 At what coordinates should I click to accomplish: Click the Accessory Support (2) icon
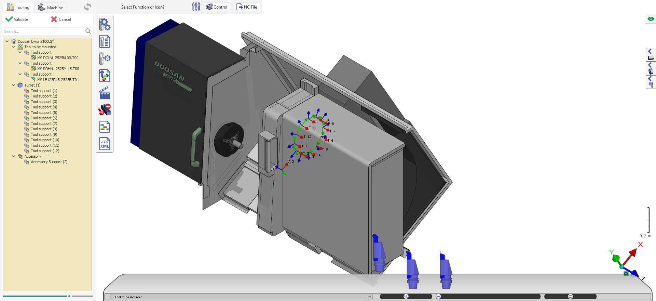pos(27,162)
